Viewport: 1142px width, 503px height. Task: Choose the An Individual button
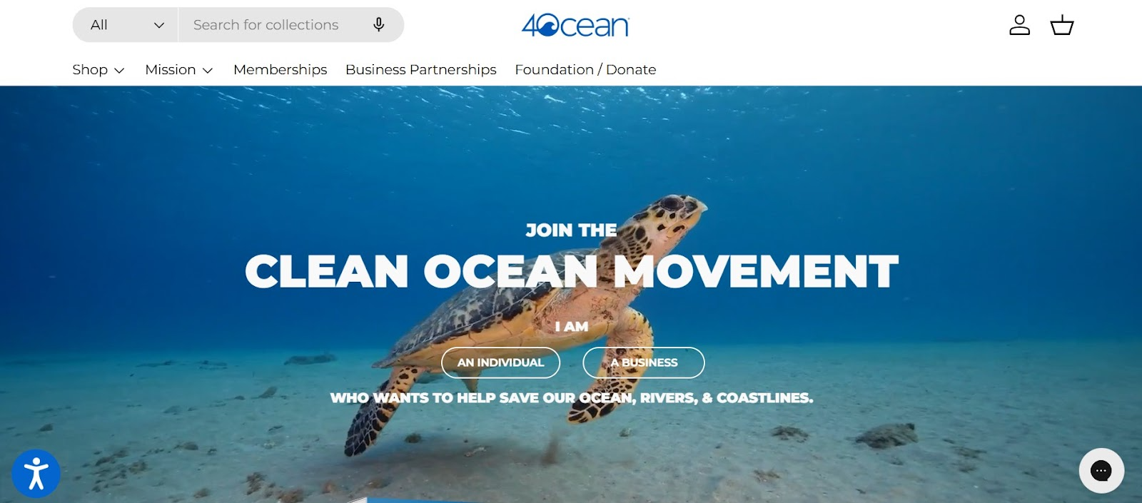(x=500, y=362)
